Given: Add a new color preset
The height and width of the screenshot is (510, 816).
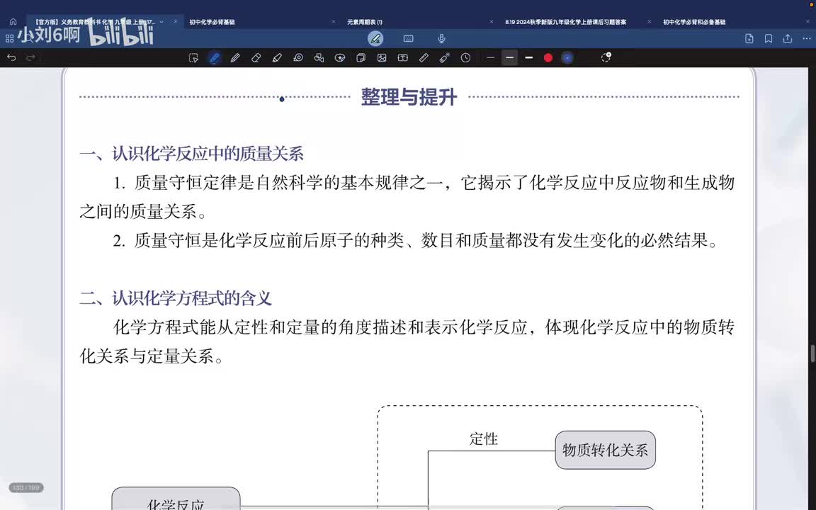Looking at the screenshot, I should coord(606,57).
